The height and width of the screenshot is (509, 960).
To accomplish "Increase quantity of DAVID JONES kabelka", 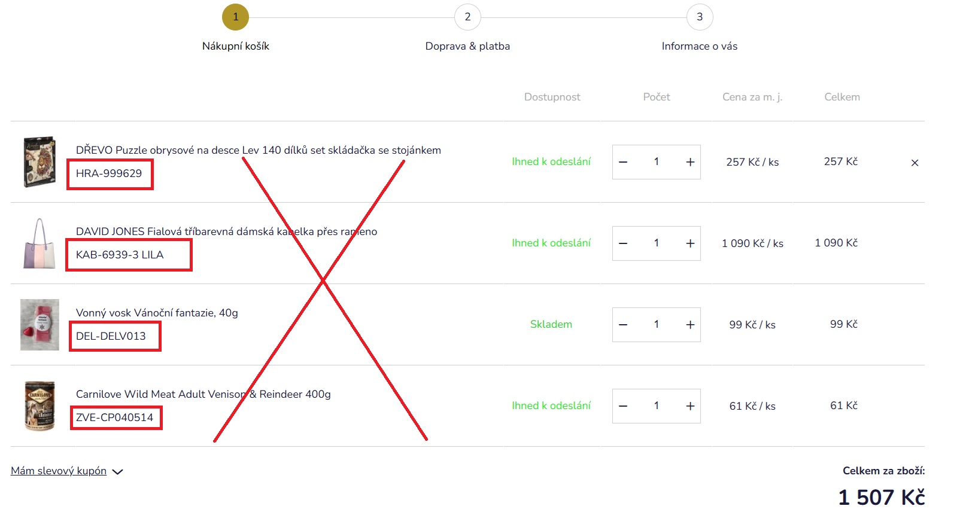I will tap(690, 243).
